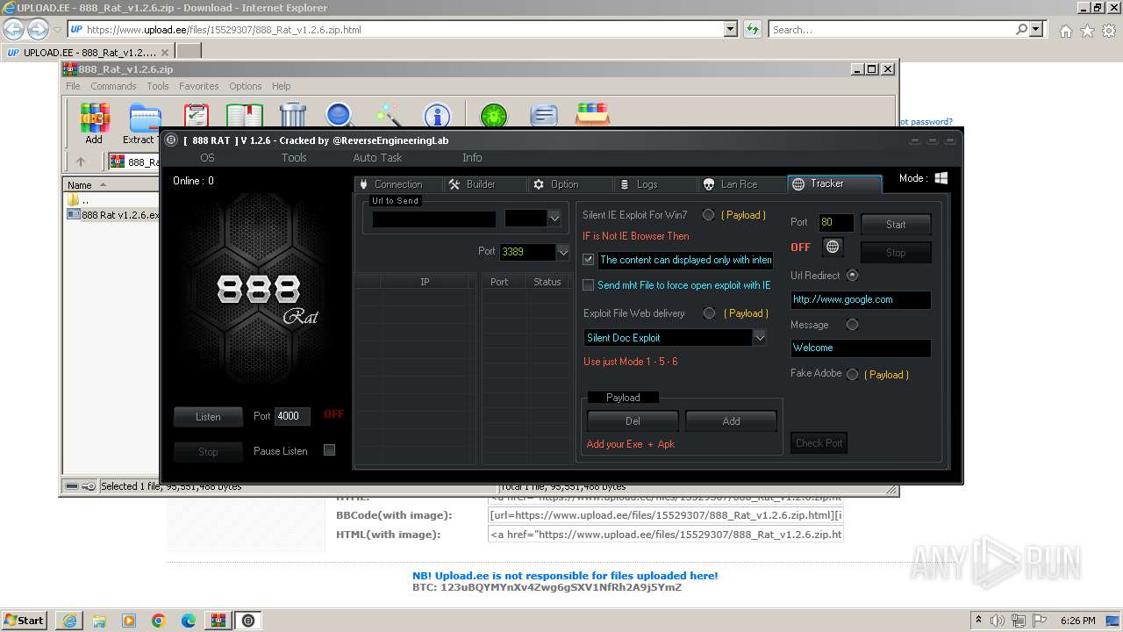This screenshot has height=632, width=1123.
Task: Click the Windows Mode icon in 888 RAT
Action: coord(941,178)
